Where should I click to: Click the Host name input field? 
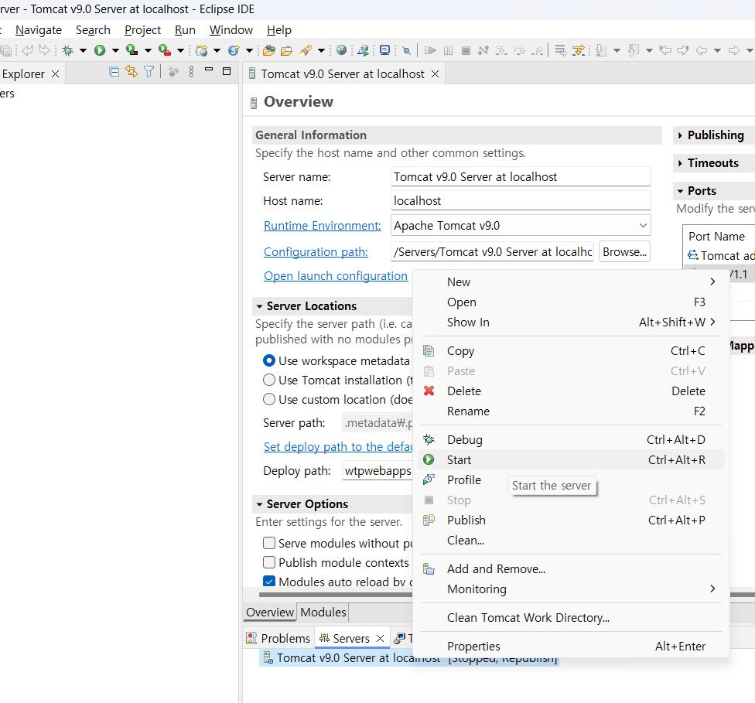[521, 201]
